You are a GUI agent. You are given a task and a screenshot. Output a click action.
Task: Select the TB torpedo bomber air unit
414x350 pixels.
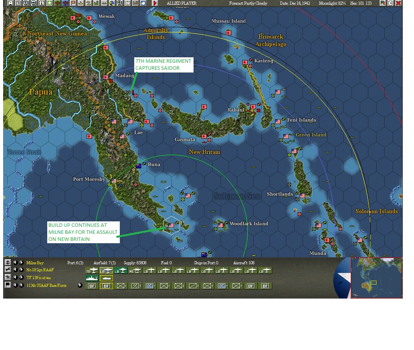click(92, 271)
